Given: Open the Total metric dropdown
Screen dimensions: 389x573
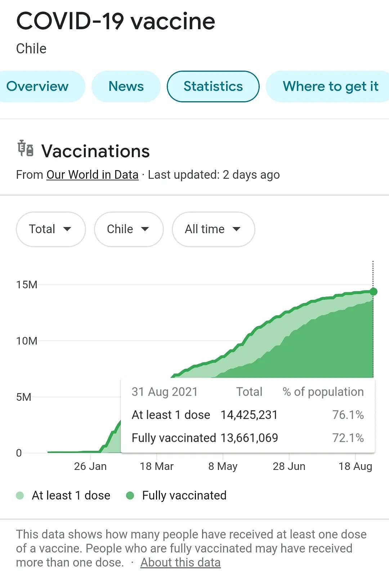Looking at the screenshot, I should (x=51, y=229).
